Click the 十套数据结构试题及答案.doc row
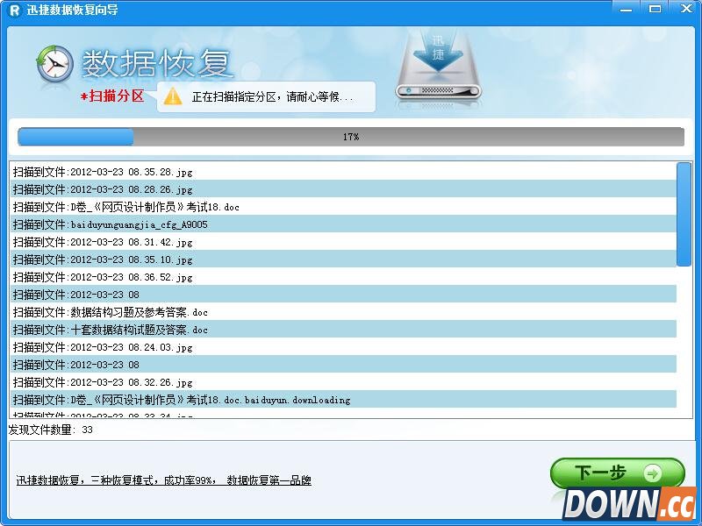Image resolution: width=702 pixels, height=526 pixels. pyautogui.click(x=132, y=330)
